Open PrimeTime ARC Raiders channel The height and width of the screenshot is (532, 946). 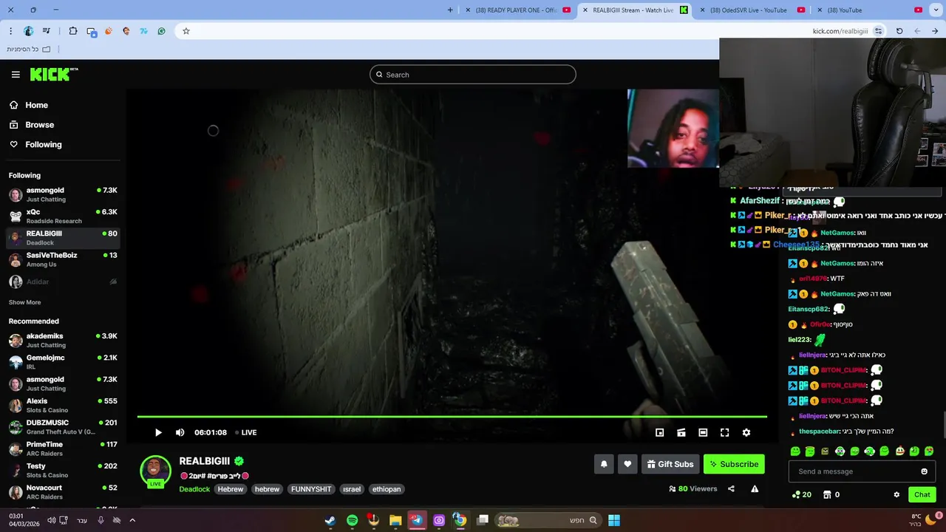click(x=63, y=449)
